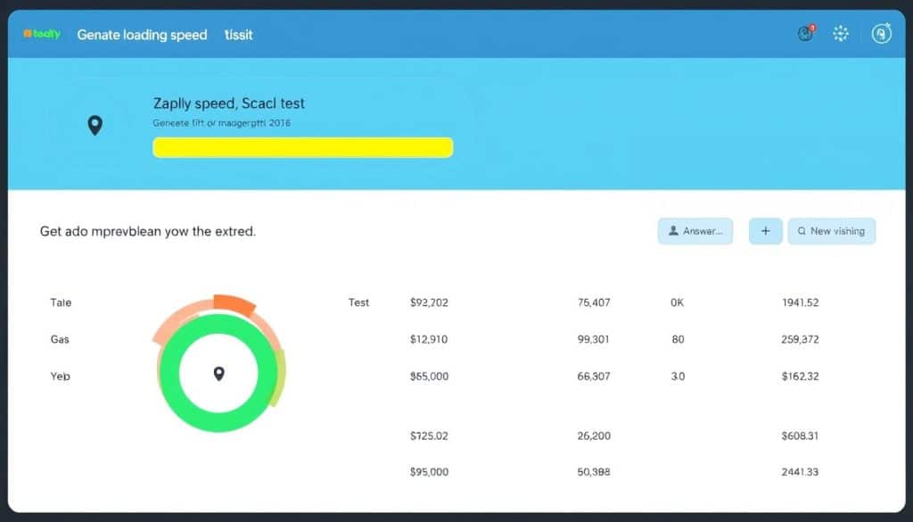Click the $162.32 value
Screen dimensions: 913x522
[x=800, y=377]
